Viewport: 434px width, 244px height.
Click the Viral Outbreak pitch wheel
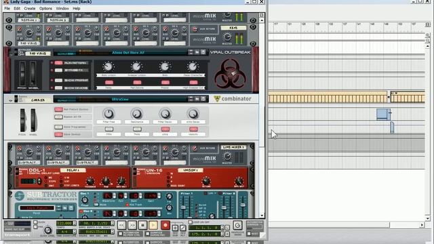[x=22, y=73]
